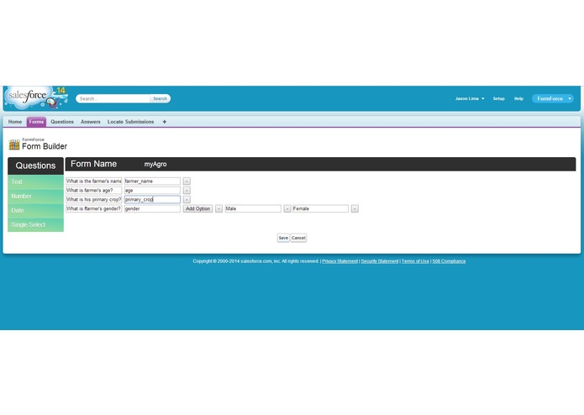Switch to the Questions tab
Image resolution: width=584 pixels, height=415 pixels.
tap(62, 122)
